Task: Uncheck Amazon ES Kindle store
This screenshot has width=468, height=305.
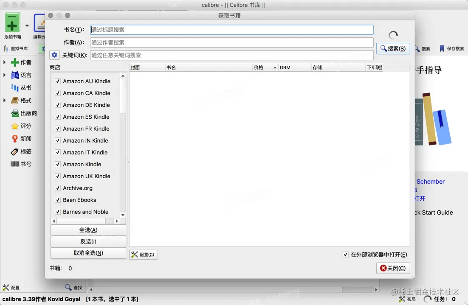Action: (x=58, y=117)
